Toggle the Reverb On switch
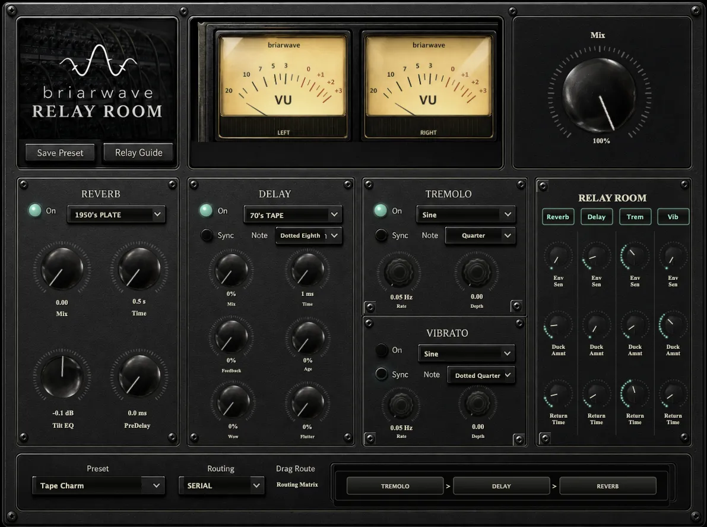 point(34,210)
